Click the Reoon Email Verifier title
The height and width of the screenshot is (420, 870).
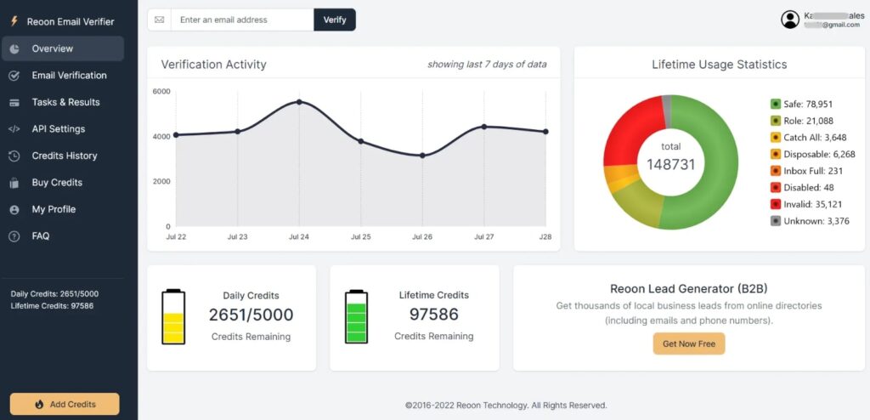point(71,21)
